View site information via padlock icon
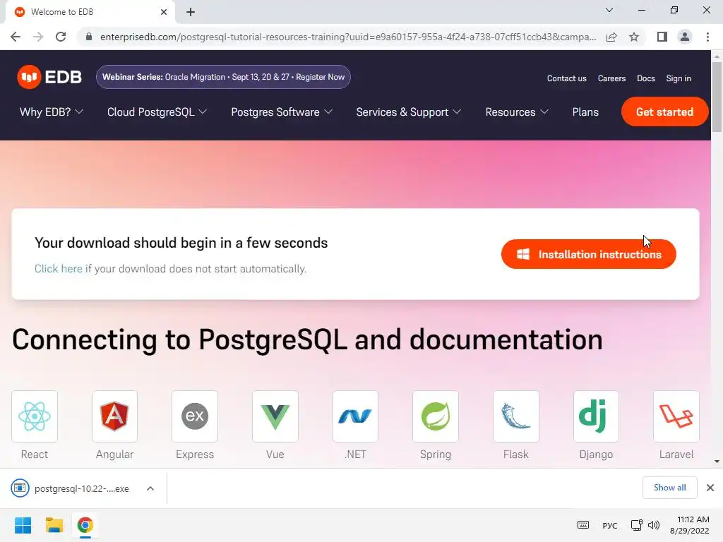 coord(89,37)
